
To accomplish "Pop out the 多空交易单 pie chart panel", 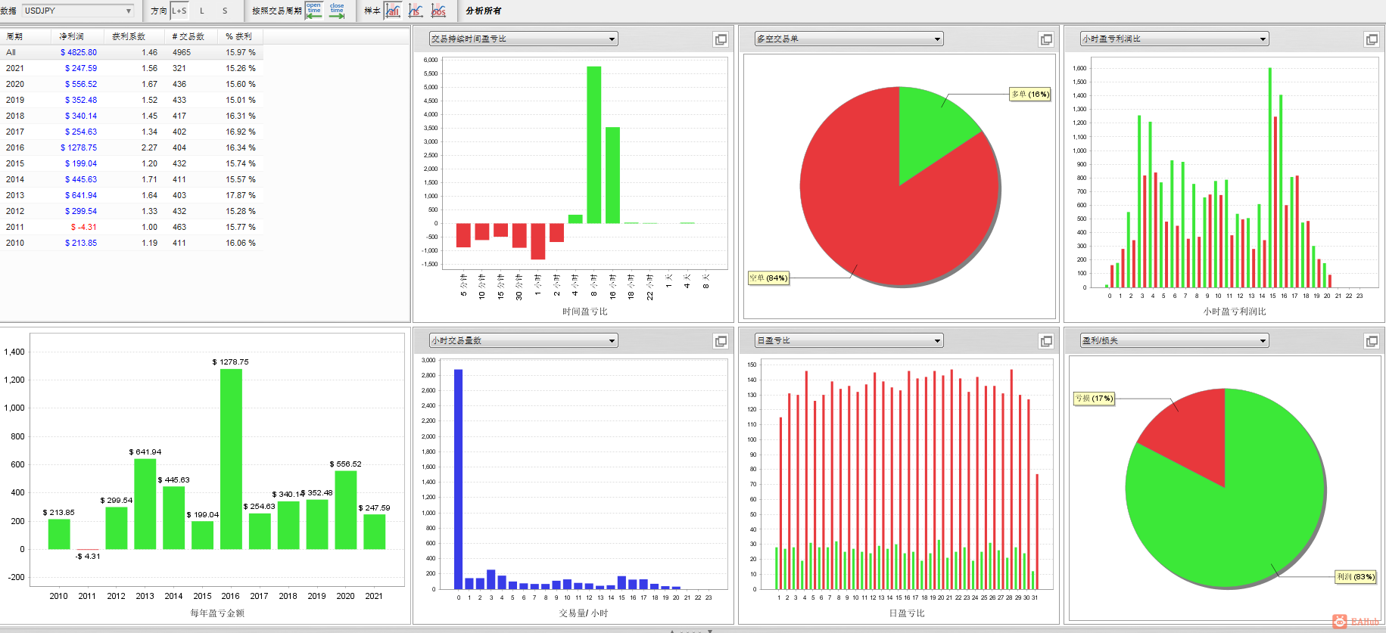I will click(1046, 39).
